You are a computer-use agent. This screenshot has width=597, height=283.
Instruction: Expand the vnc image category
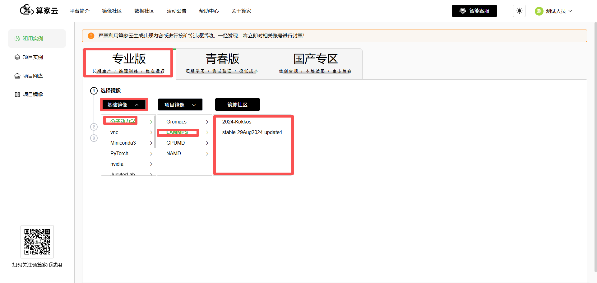coord(128,132)
